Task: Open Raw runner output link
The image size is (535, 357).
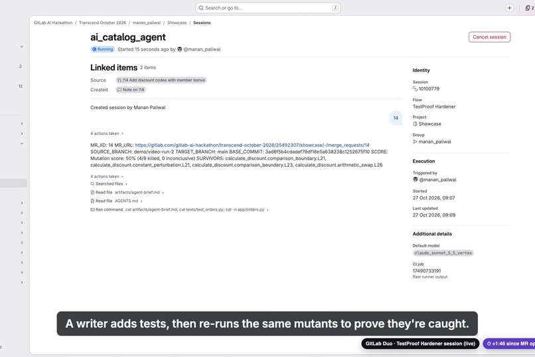Action: click(x=430, y=277)
